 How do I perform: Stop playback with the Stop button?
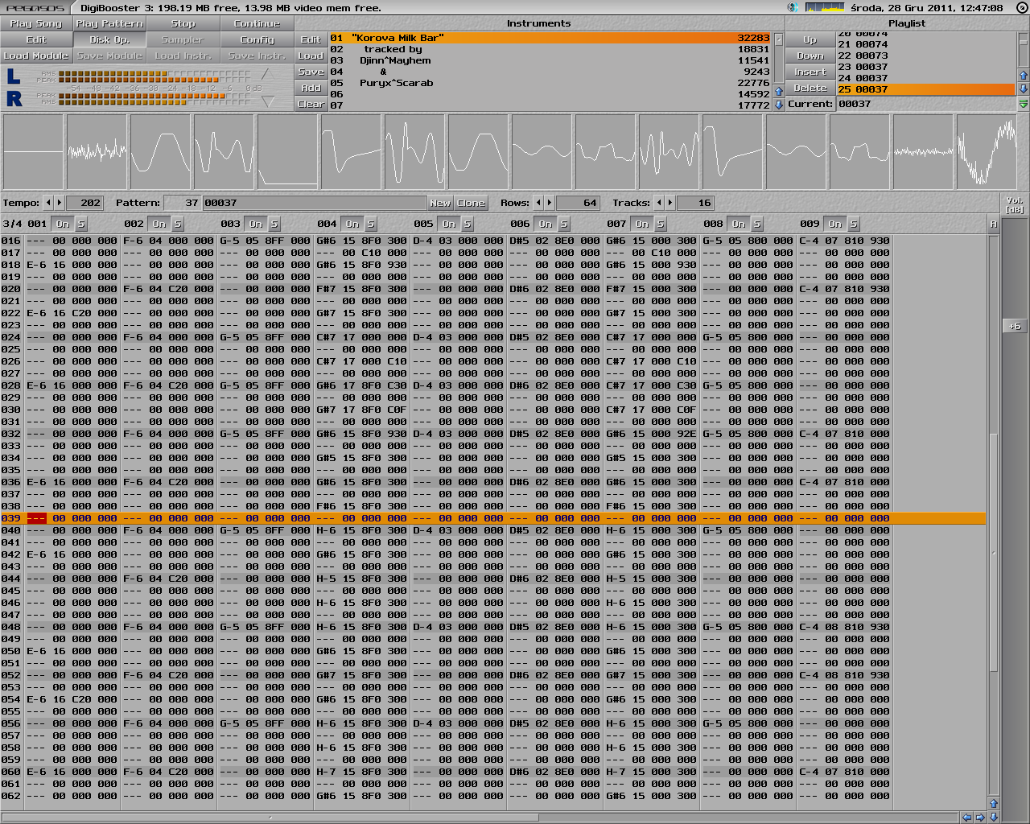(183, 23)
